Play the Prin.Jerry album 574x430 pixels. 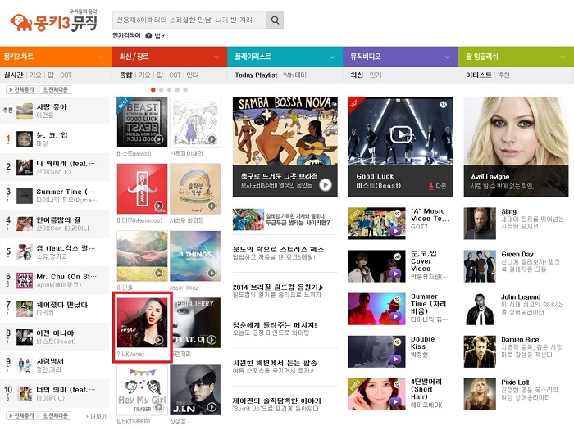tap(212, 340)
